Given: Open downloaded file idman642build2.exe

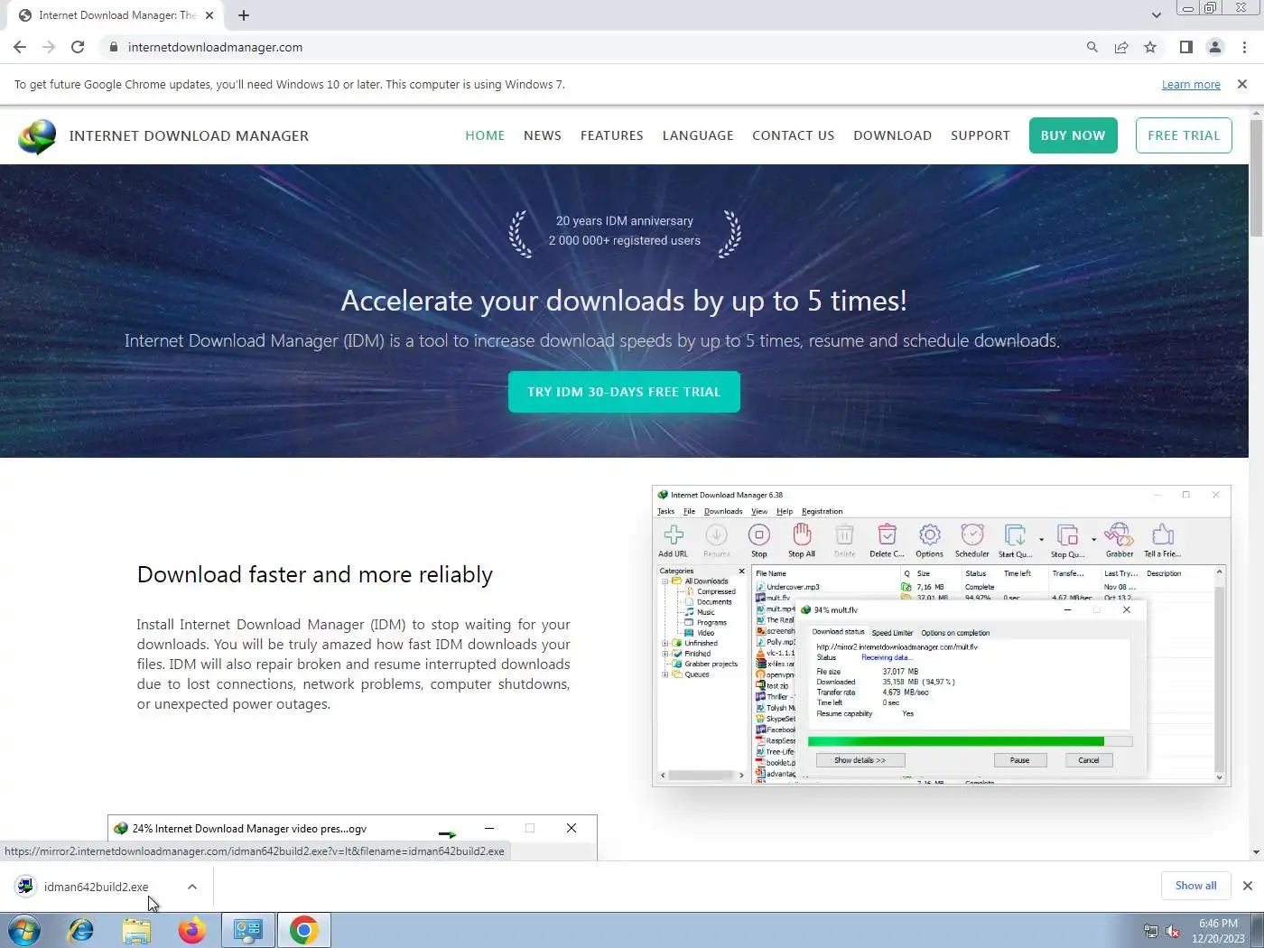Looking at the screenshot, I should [x=96, y=887].
